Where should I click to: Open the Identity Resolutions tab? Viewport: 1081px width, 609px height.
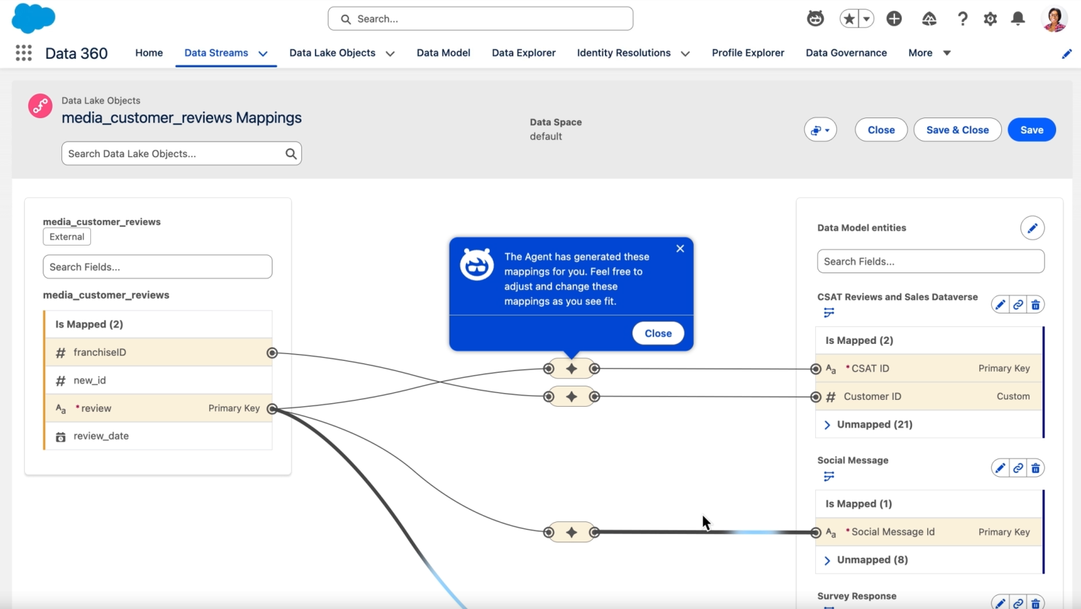pyautogui.click(x=624, y=53)
